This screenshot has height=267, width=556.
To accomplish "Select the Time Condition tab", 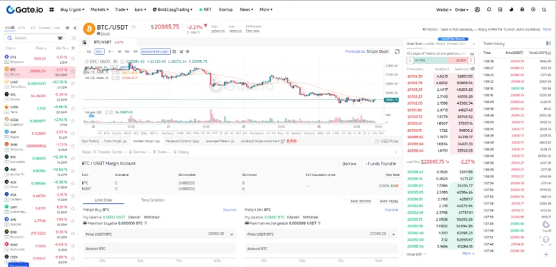I will click(152, 200).
